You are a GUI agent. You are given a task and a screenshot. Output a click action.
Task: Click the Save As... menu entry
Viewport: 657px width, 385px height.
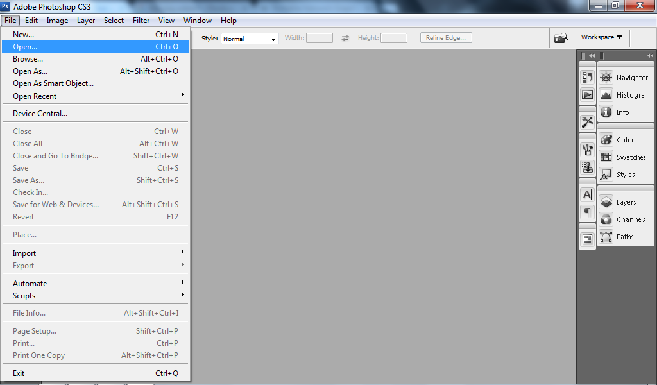(96, 180)
